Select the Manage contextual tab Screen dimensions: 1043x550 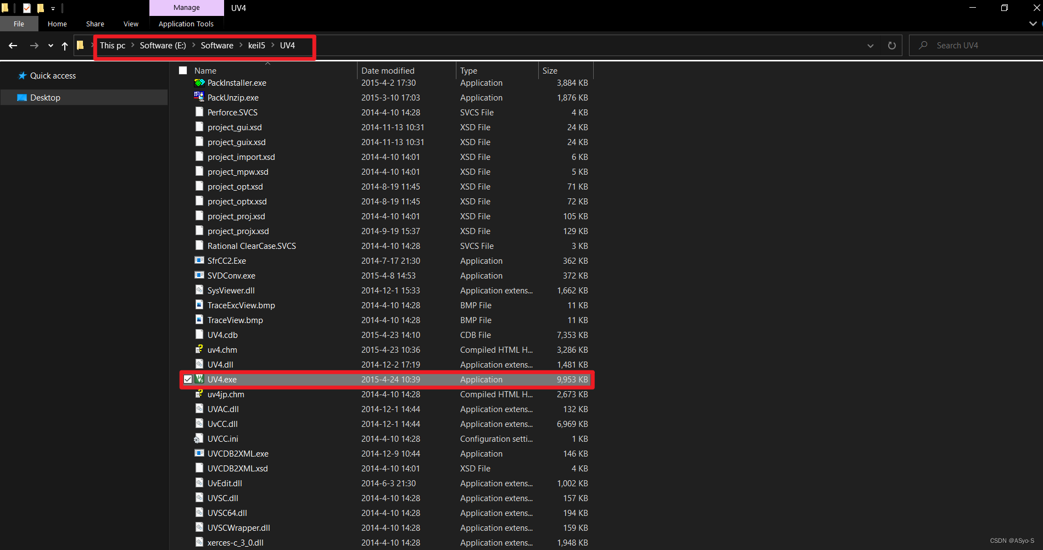187,8
